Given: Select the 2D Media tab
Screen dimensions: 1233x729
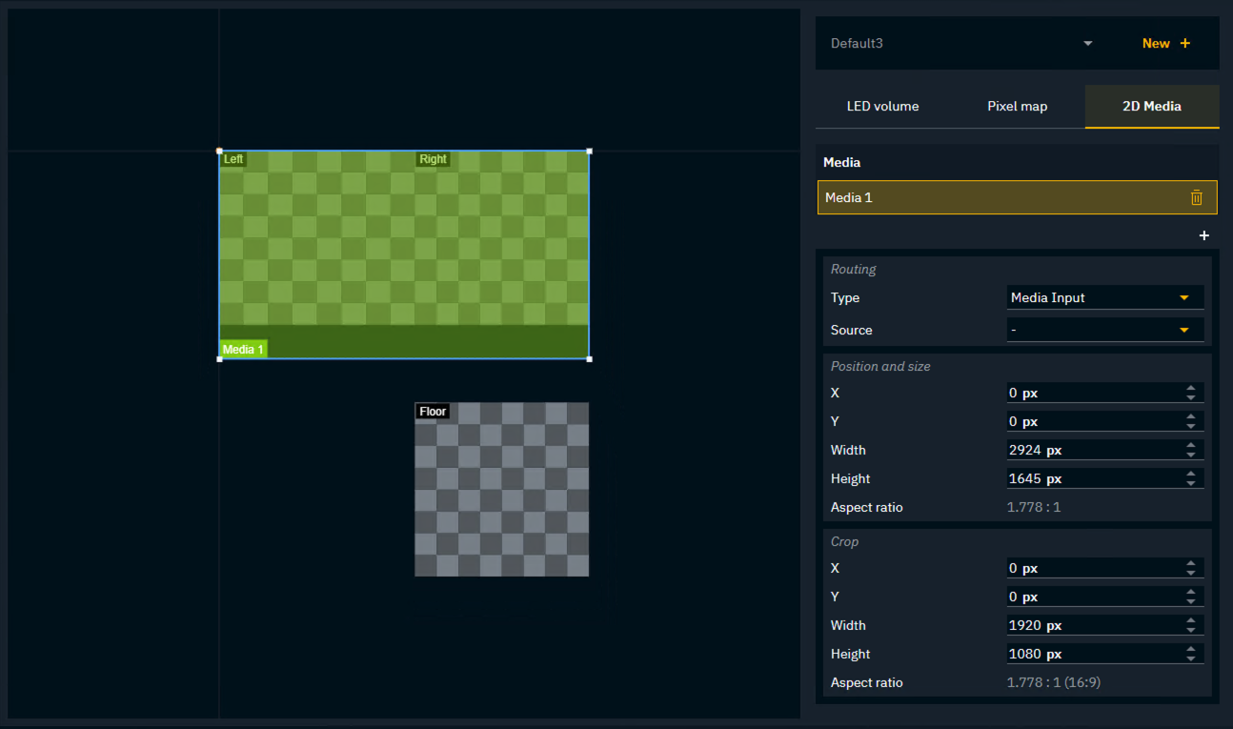Looking at the screenshot, I should pyautogui.click(x=1151, y=106).
